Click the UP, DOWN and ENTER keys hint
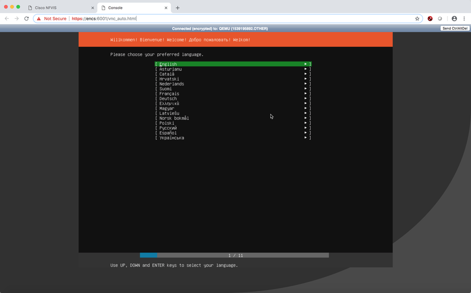The image size is (471, 293). pos(174,265)
